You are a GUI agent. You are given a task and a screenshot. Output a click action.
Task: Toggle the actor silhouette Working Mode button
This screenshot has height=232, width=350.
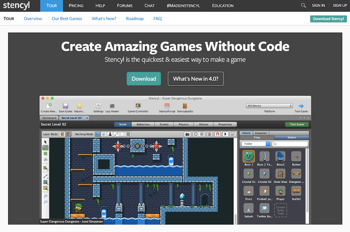(x=110, y=134)
